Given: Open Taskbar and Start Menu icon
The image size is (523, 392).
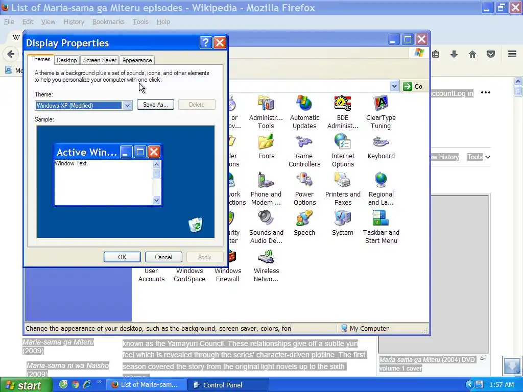Looking at the screenshot, I should tap(381, 227).
